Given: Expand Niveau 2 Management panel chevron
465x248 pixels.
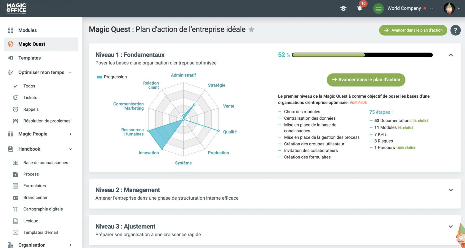Looking at the screenshot, I should tap(451, 190).
